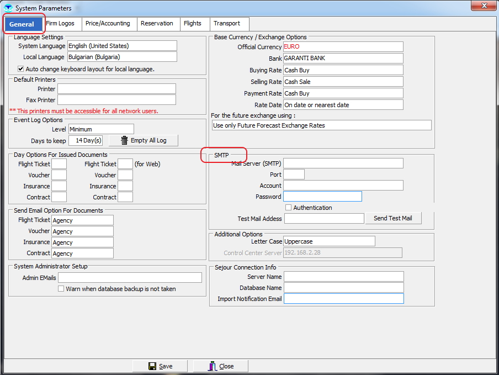Screen dimensions: 499x375
Task: Click the Mail Server (SMTP) input field
Action: (x=343, y=163)
